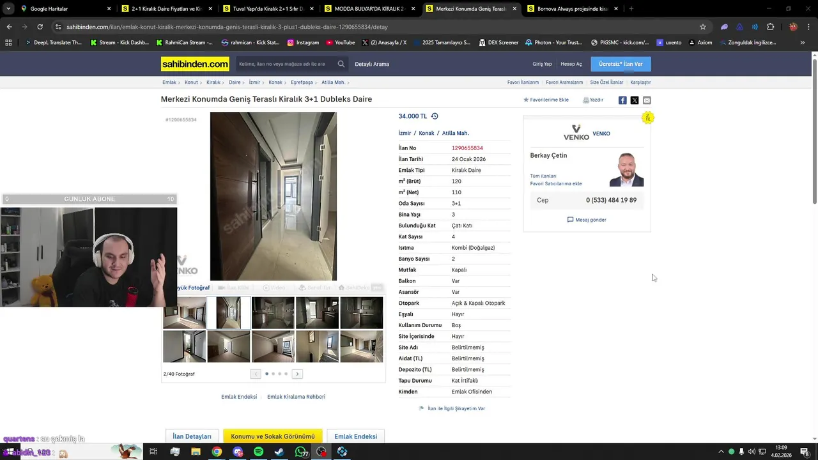
Task: Click Konak location link under price
Action: click(426, 133)
